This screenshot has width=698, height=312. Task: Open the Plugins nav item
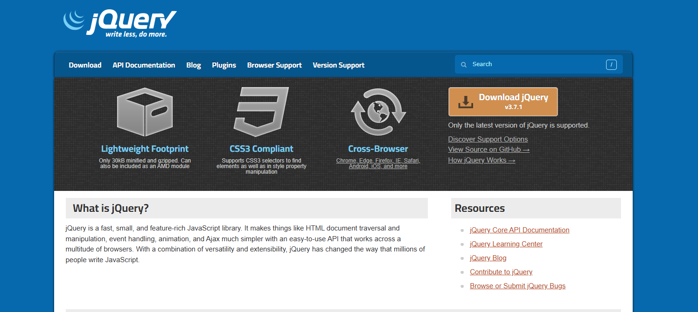(224, 65)
